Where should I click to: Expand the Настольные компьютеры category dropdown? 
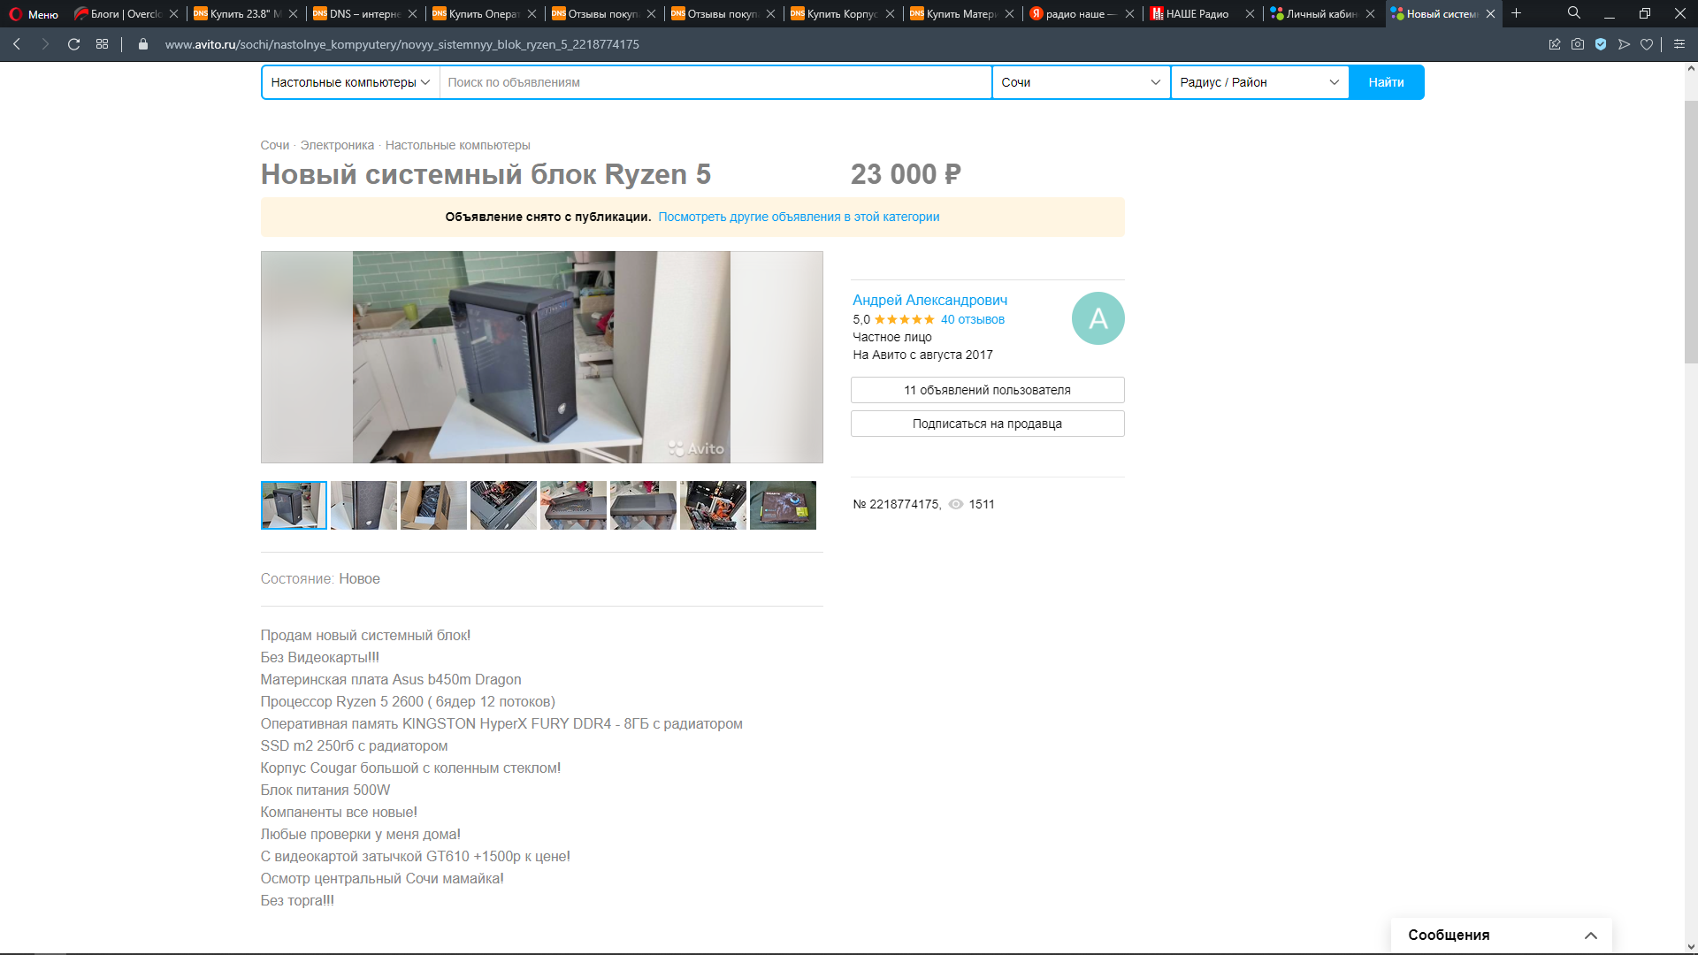(x=350, y=82)
